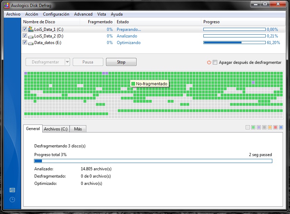290x214 pixels.
Task: Sort by Fragmentado column header
Action: tap(97, 22)
